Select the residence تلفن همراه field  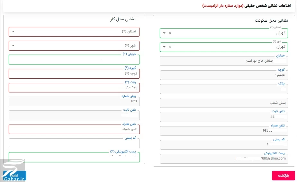[224, 131]
